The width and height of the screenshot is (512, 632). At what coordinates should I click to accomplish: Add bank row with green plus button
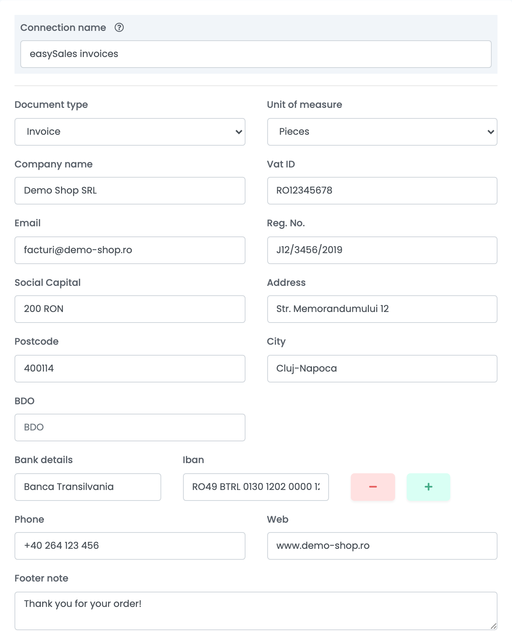click(x=428, y=487)
